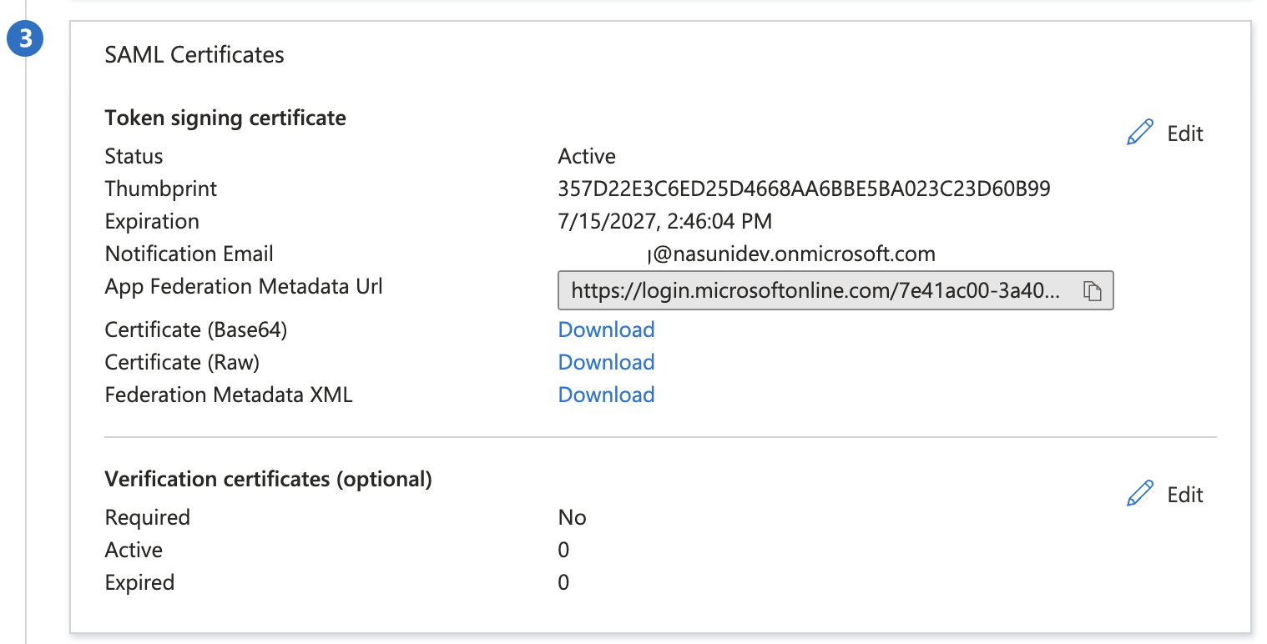The width and height of the screenshot is (1267, 644).
Task: Click Edit text beside Verification certificates
Action: pyautogui.click(x=1185, y=495)
